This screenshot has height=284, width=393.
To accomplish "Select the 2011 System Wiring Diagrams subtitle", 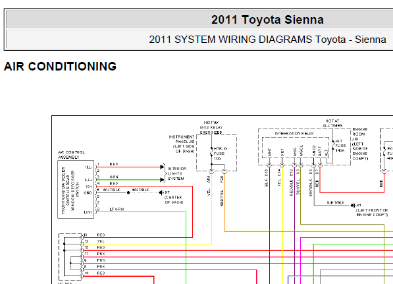I will point(267,40).
